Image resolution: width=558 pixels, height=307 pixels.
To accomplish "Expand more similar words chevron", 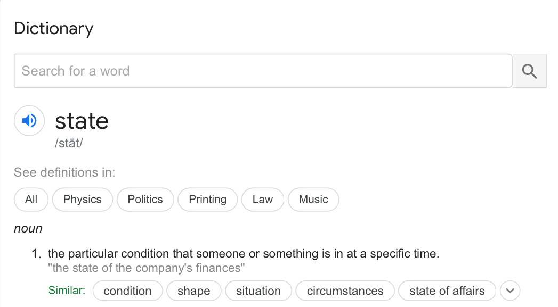I will (x=510, y=291).
